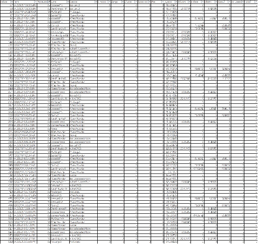Screen dimensions: 258x244
Task: Select the first data cell under the second column
Action: [25, 5]
